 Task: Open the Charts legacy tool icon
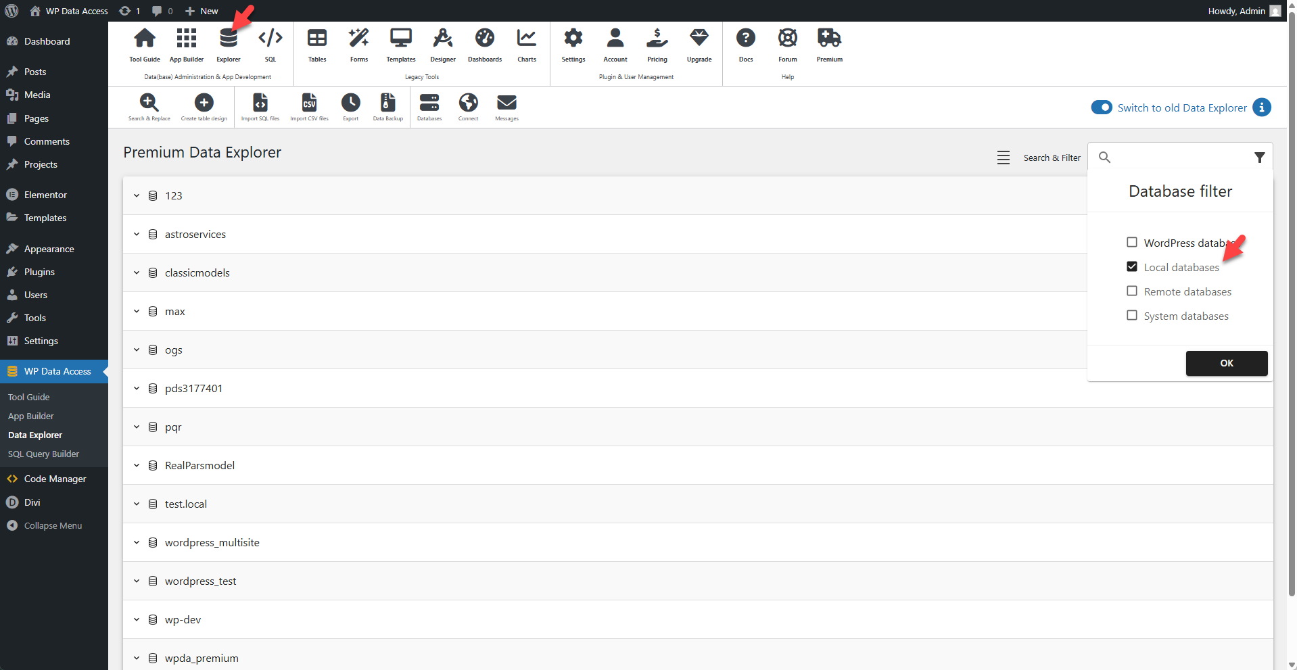[x=526, y=42]
